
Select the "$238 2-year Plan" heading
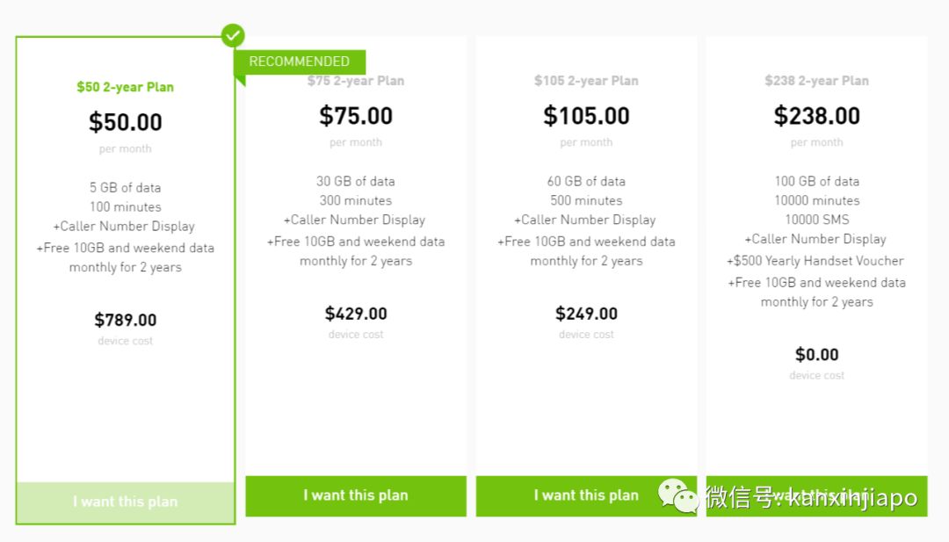[x=816, y=81]
